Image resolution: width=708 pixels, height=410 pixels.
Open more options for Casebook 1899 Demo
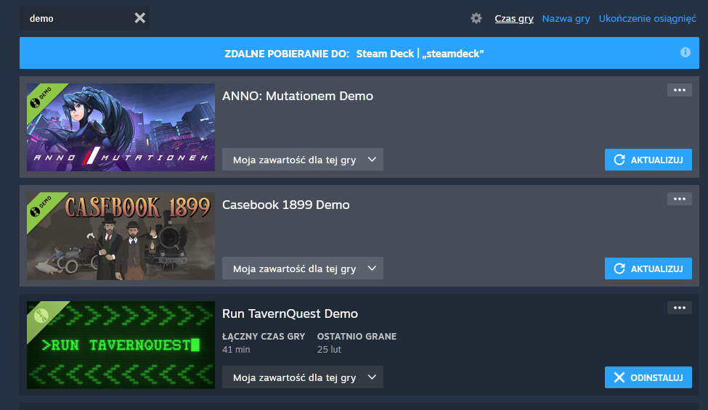click(x=680, y=199)
